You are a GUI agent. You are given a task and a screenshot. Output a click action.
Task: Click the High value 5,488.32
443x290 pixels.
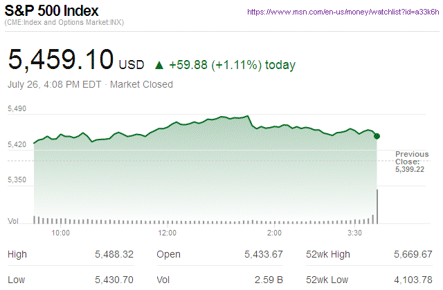click(x=114, y=255)
